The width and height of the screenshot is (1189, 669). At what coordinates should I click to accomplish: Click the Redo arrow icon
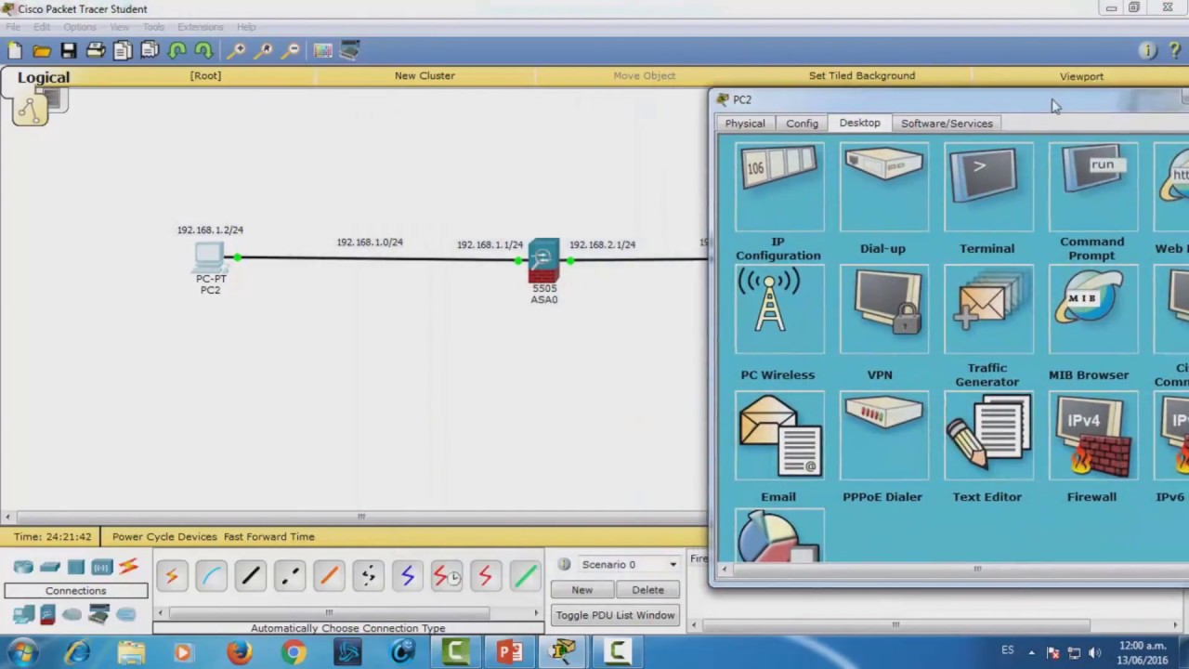coord(203,51)
